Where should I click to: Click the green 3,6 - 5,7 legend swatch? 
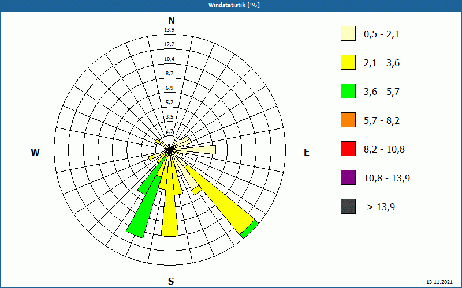point(348,91)
